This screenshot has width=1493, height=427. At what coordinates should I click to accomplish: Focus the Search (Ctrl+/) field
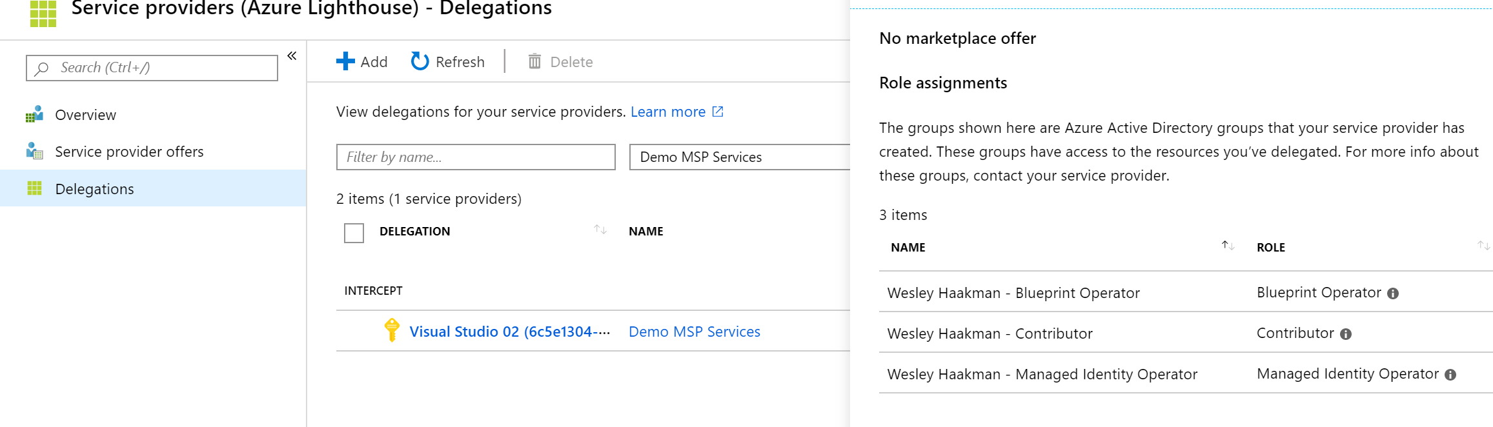pyautogui.click(x=152, y=68)
